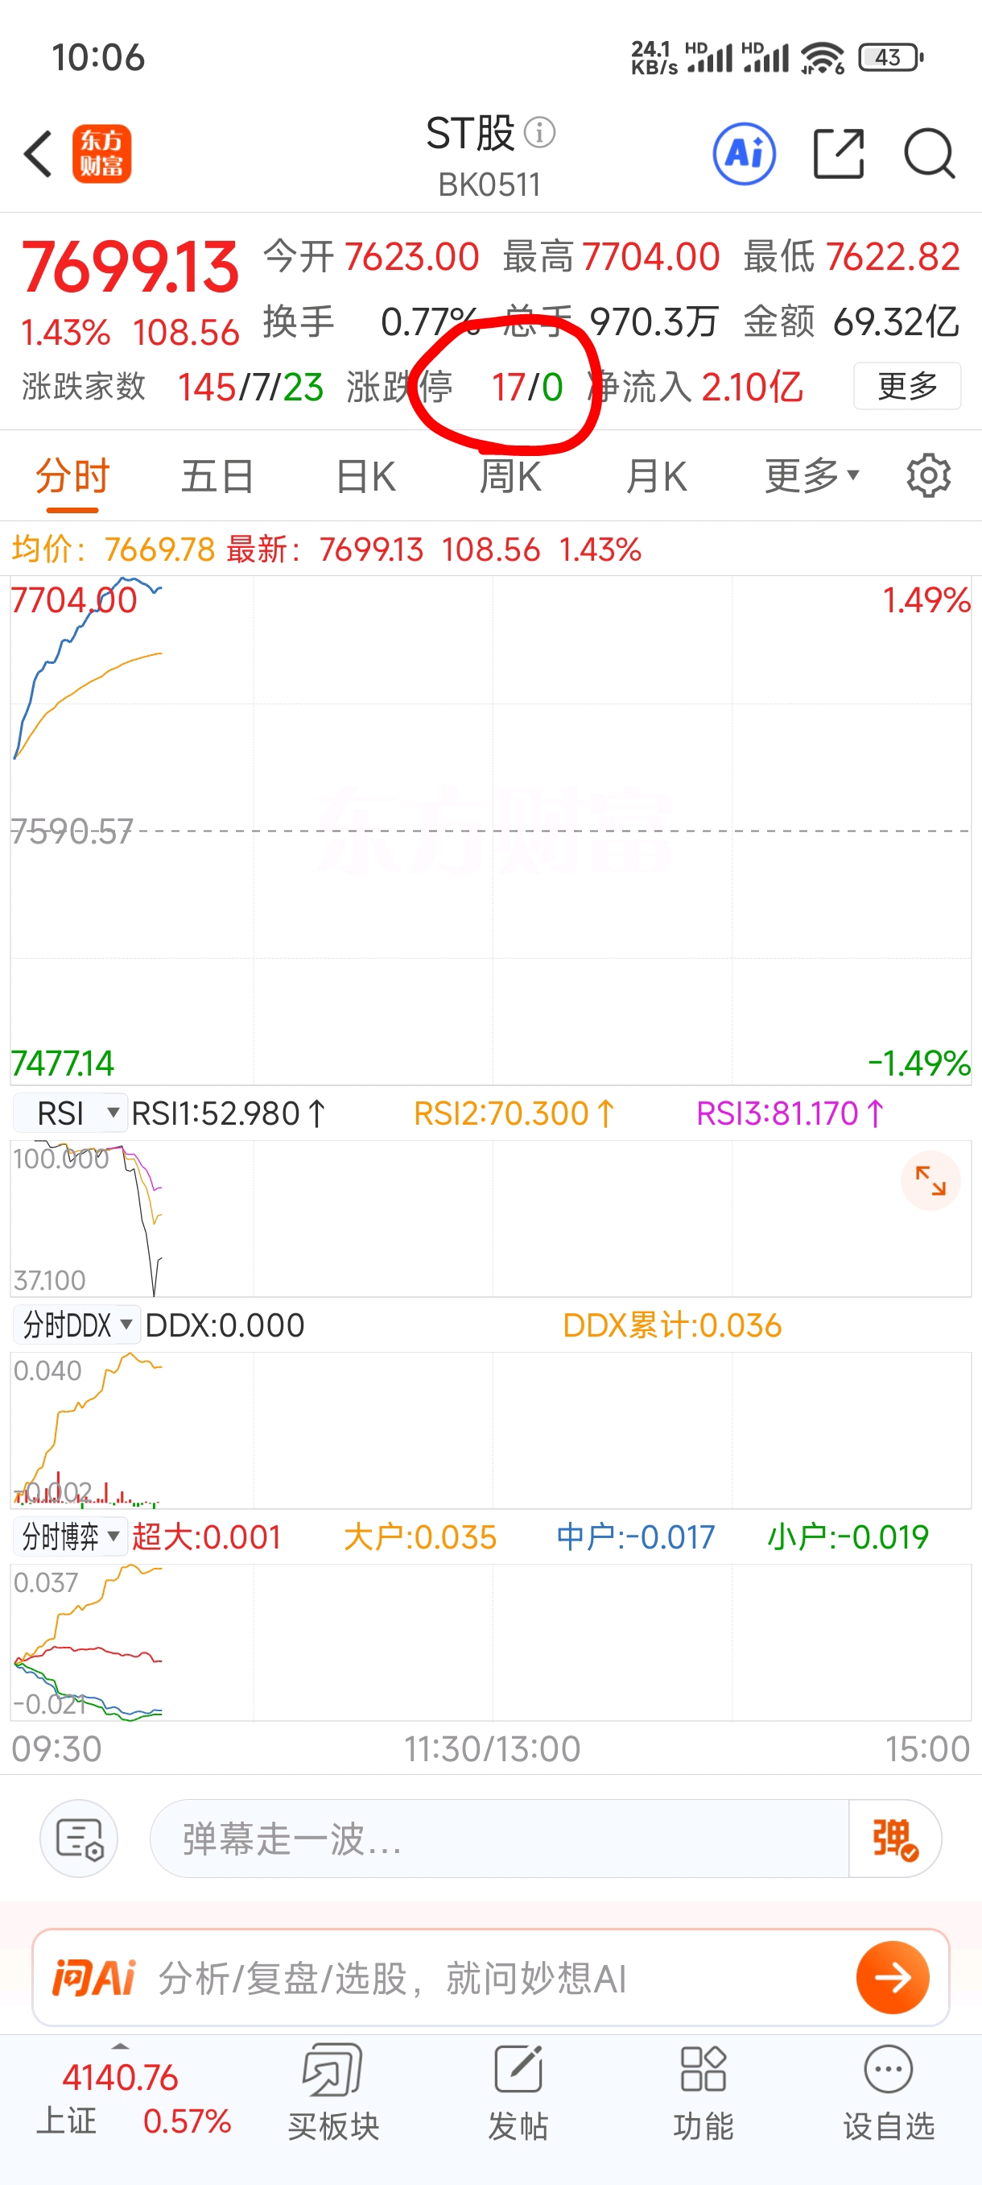Screen dimensions: 982x2185
Task: Expand the RSI chart fullscreen icon
Action: coord(930,1180)
